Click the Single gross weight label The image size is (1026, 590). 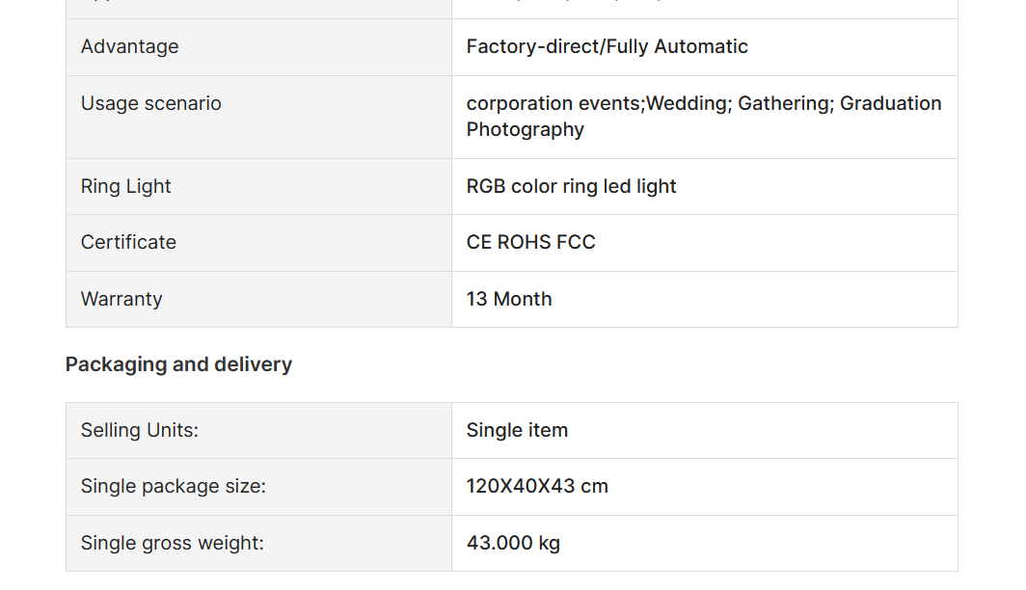tap(172, 543)
